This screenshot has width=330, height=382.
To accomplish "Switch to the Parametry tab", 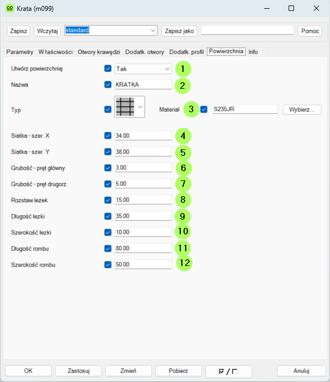I will [x=20, y=52].
